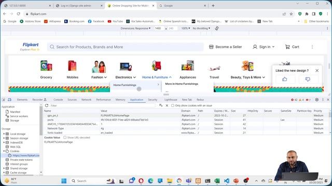Select the Manifest item in Application panel
Screen dimensions: 332x186
click(x=15, y=112)
